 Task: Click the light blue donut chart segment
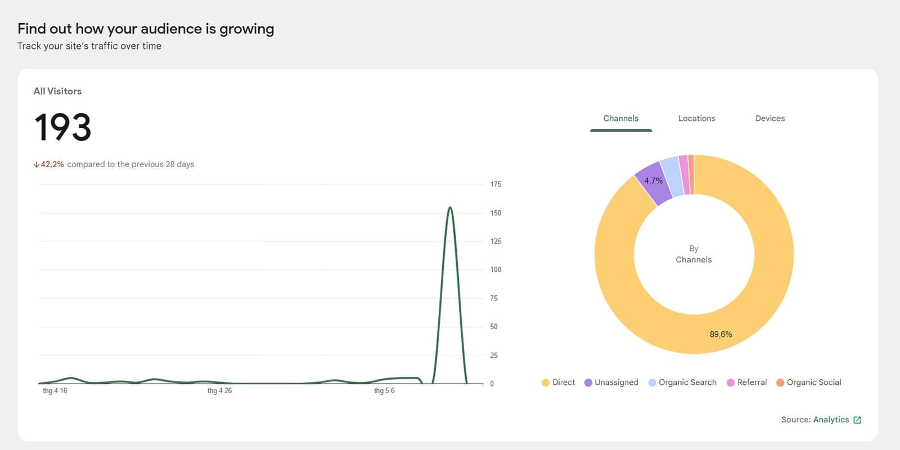point(672,175)
